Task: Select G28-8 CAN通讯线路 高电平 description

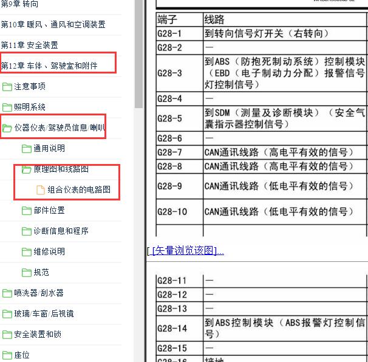Action: click(285, 166)
